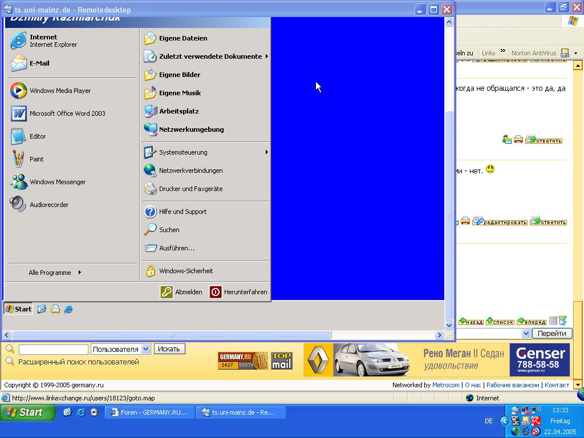Open Рабочие вакансии link
Viewport: 584px width, 438px height.
tap(513, 385)
